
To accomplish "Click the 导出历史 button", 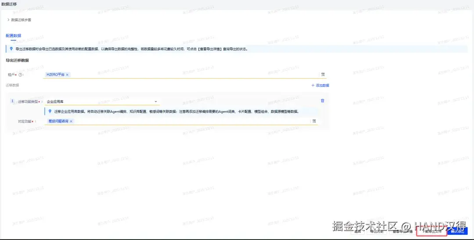I will point(377,232).
